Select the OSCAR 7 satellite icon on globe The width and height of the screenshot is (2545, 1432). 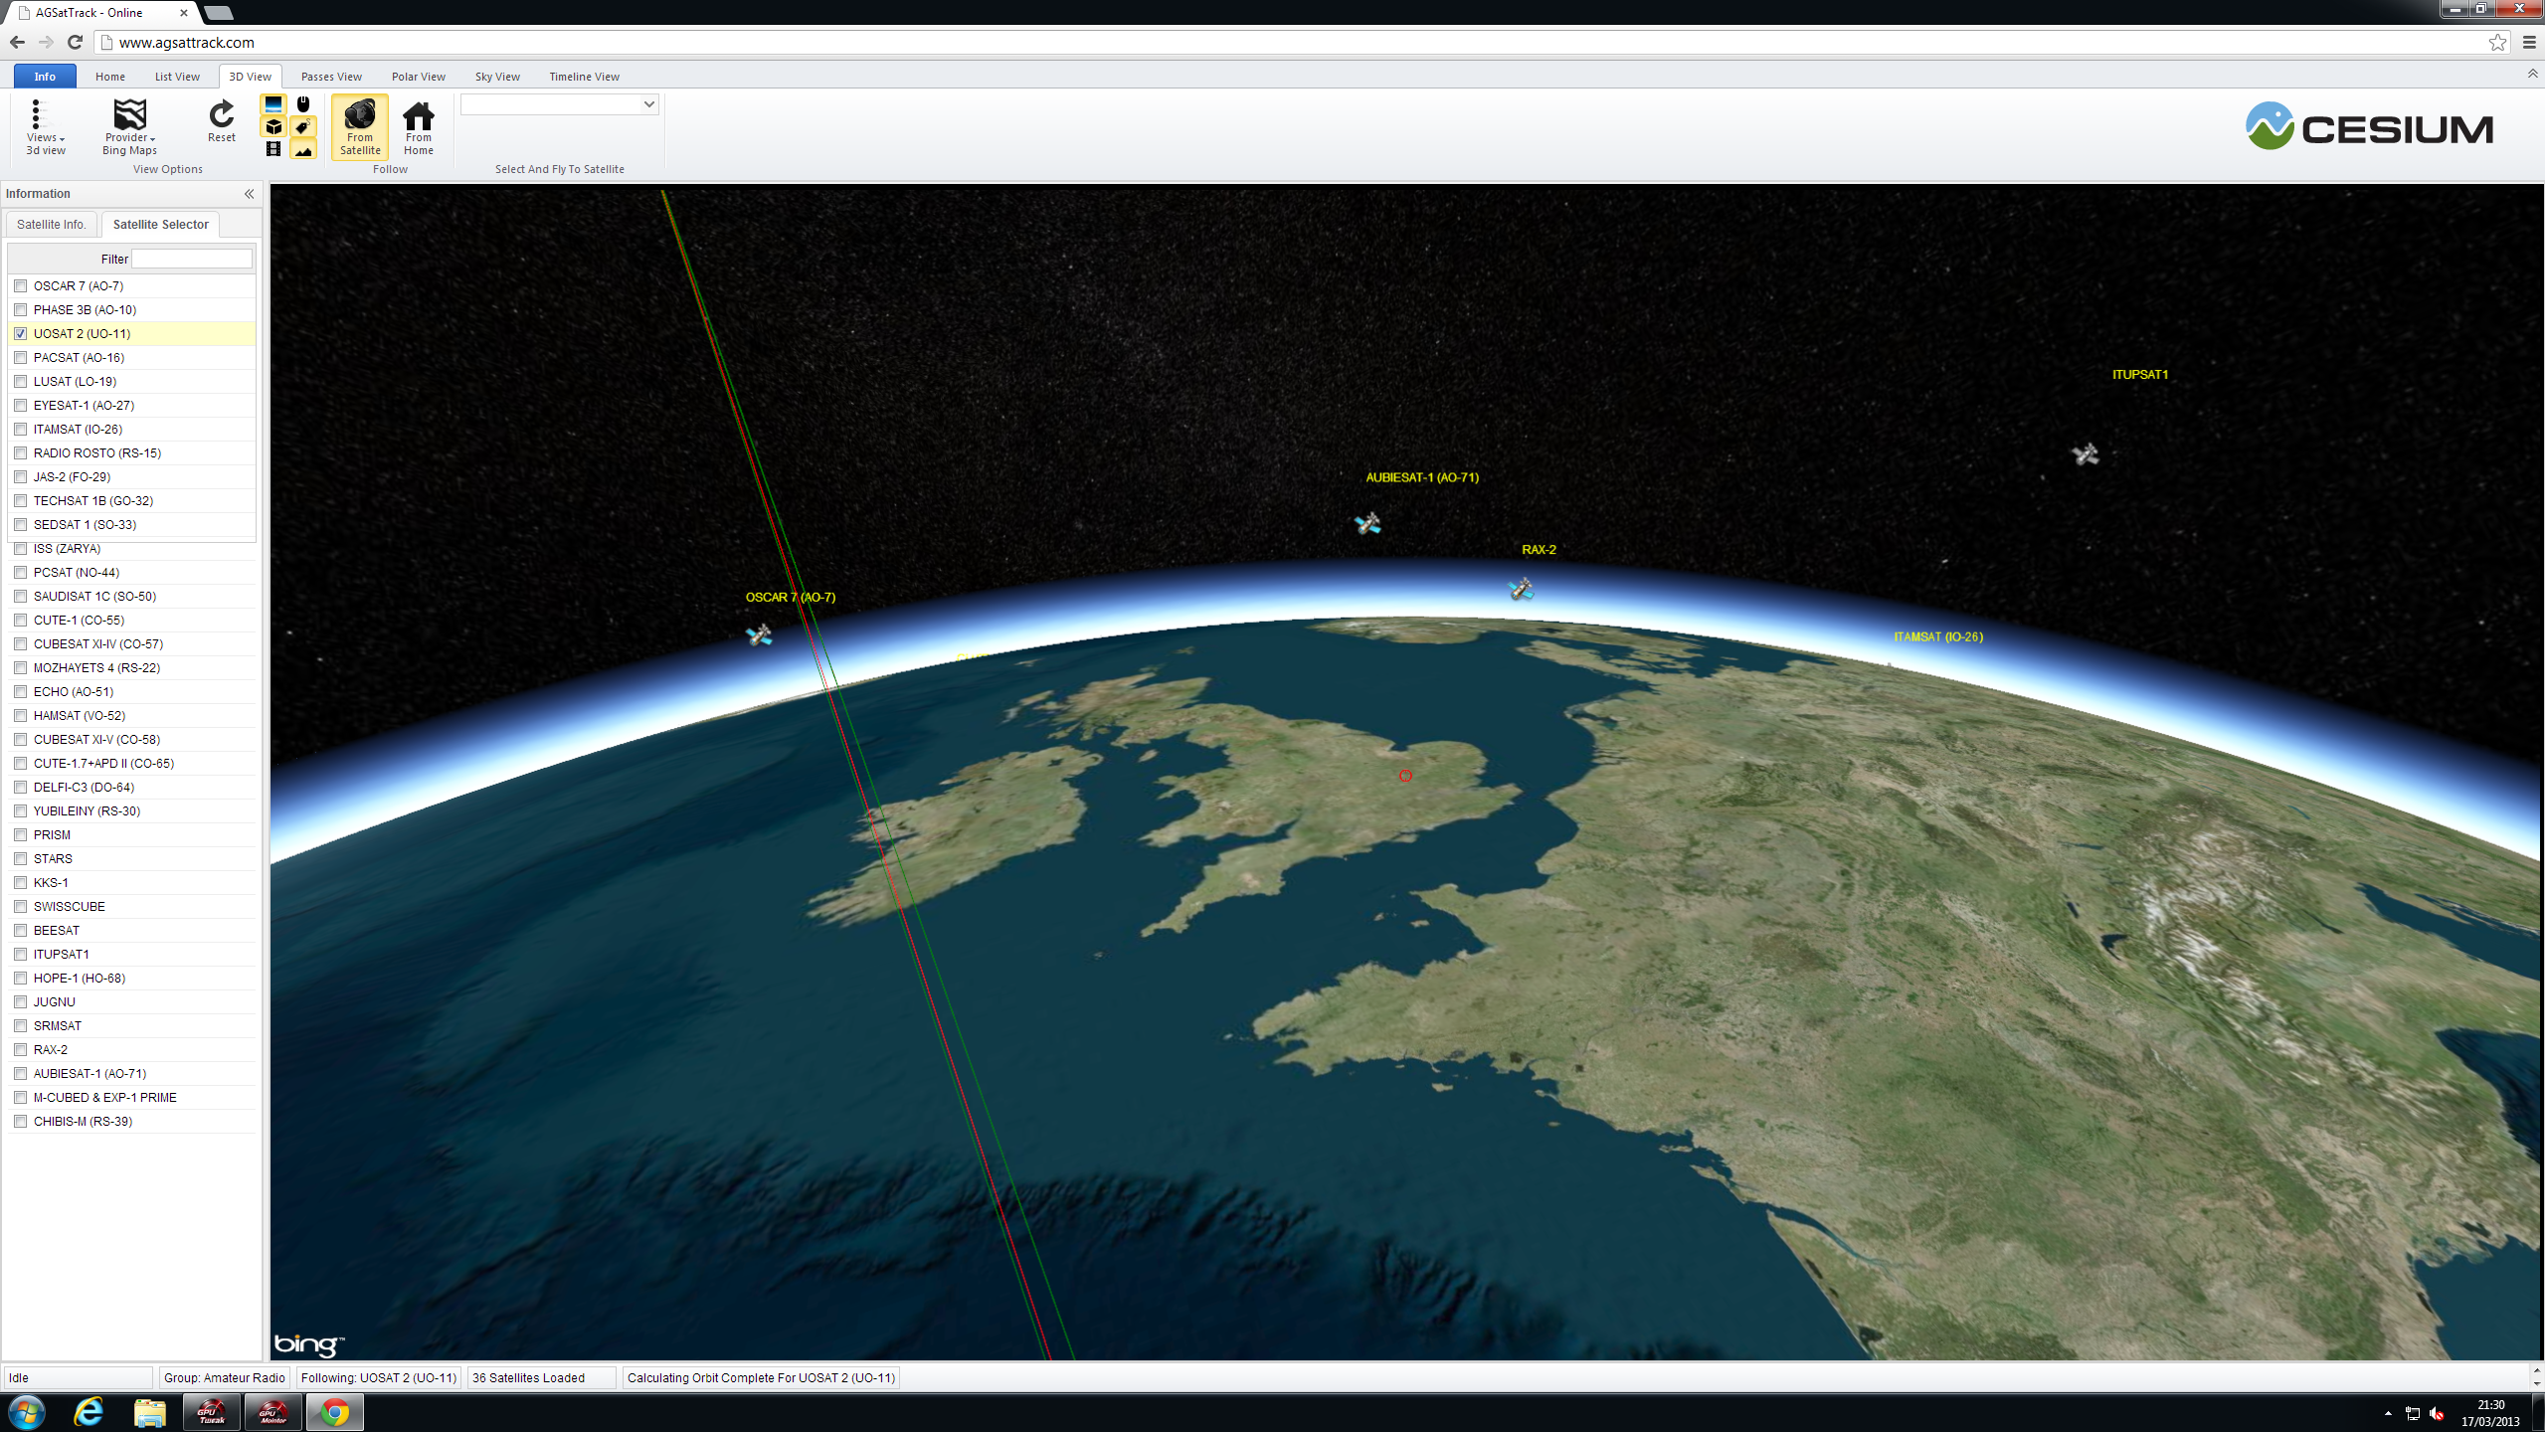[760, 634]
